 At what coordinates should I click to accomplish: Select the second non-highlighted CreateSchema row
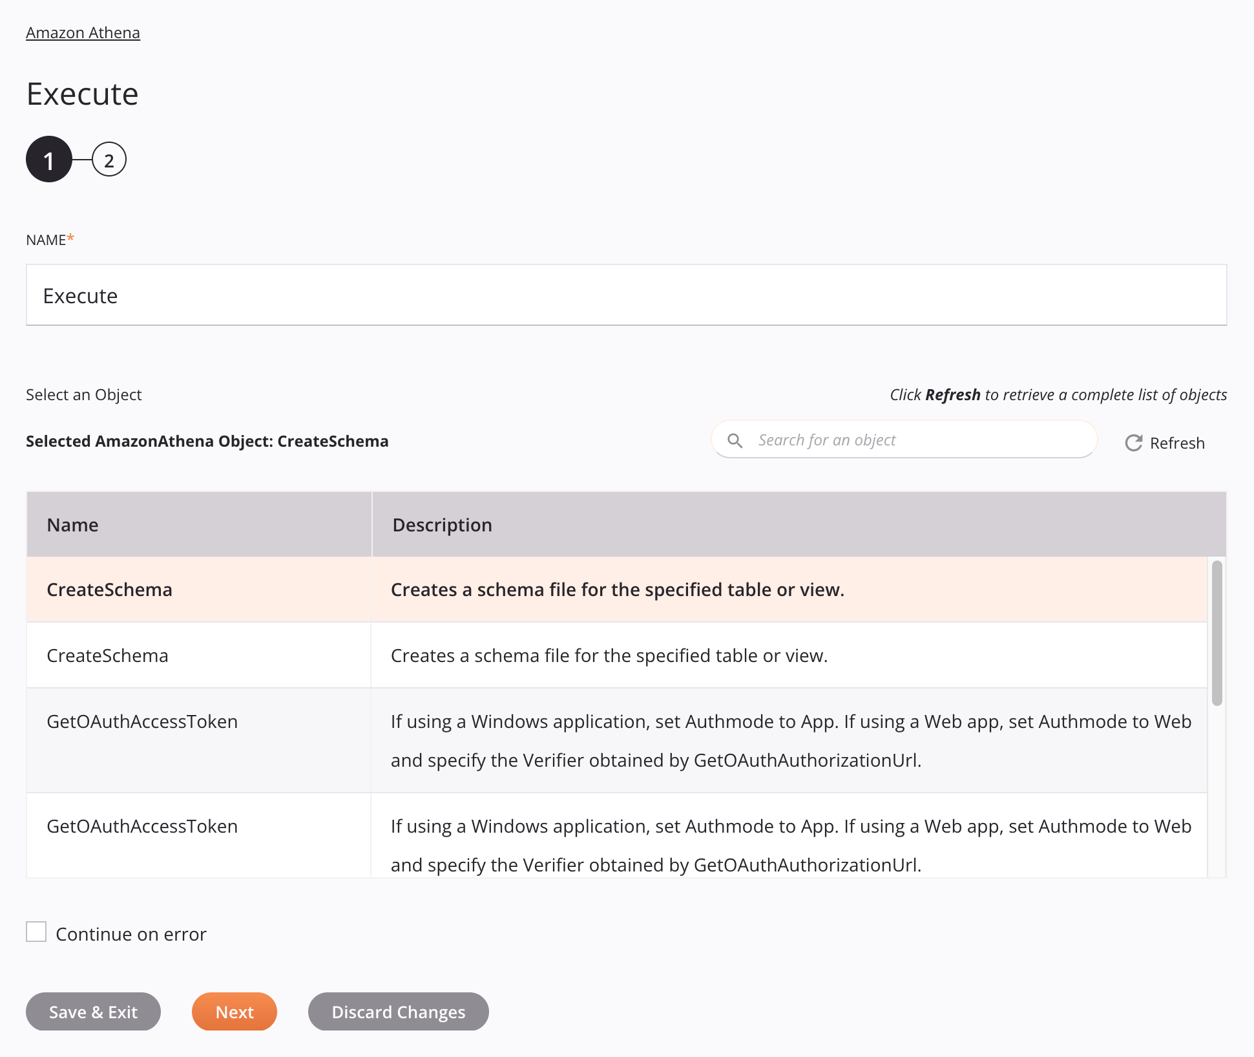pyautogui.click(x=617, y=656)
